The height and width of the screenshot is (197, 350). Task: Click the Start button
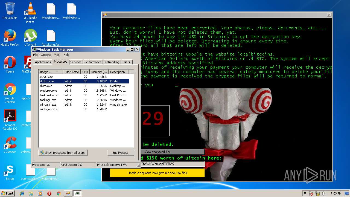8,193
